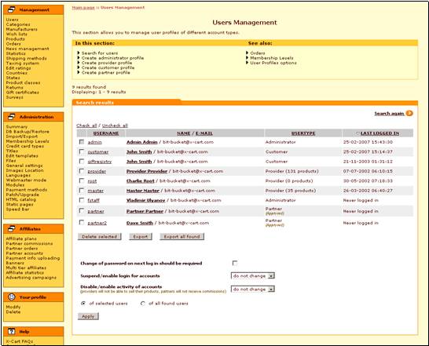Tick the checkbox for user partner2
429x346 pixels.
[82, 223]
